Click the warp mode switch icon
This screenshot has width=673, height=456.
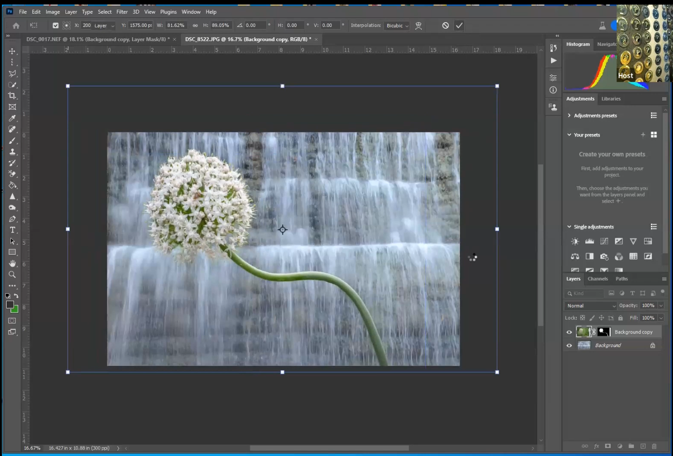click(418, 25)
